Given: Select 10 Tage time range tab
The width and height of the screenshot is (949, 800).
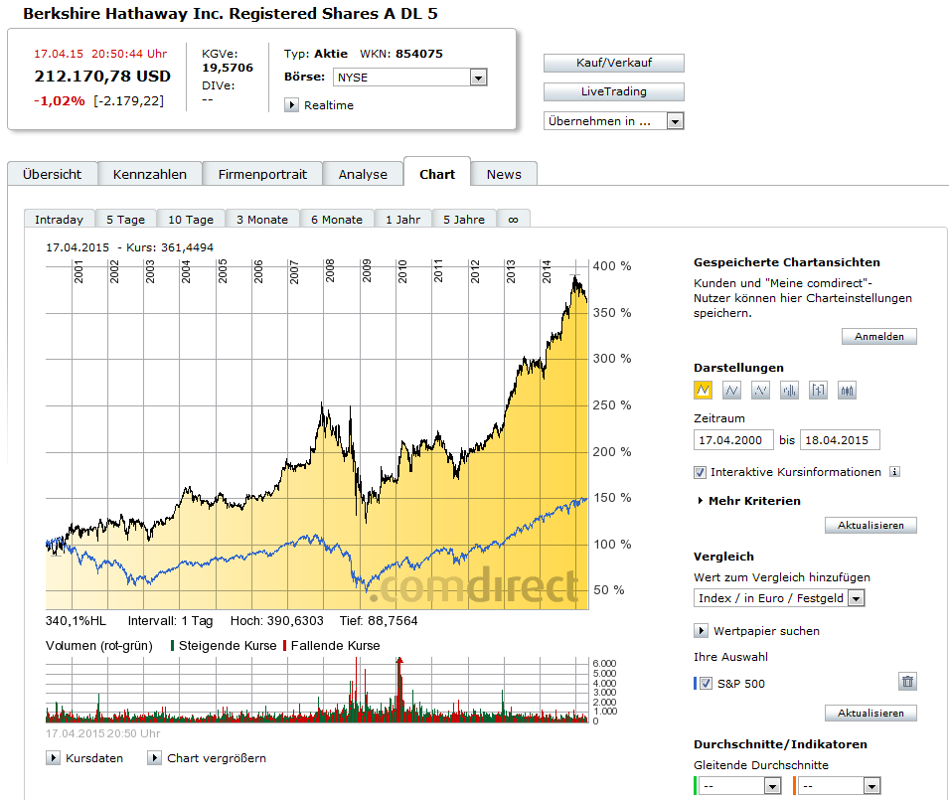Looking at the screenshot, I should click(191, 219).
